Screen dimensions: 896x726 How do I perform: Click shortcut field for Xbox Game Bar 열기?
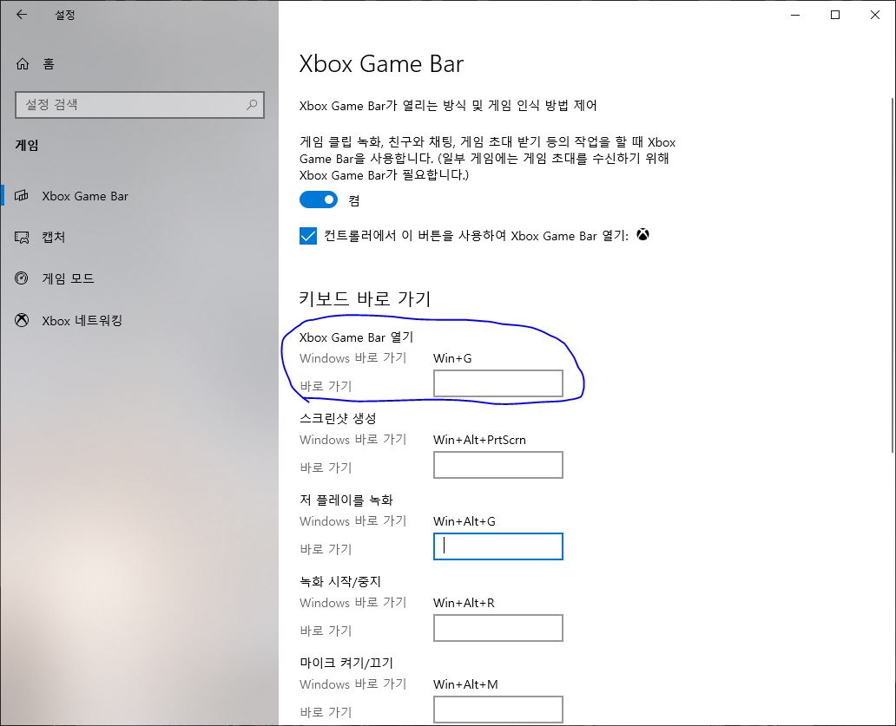click(x=498, y=383)
